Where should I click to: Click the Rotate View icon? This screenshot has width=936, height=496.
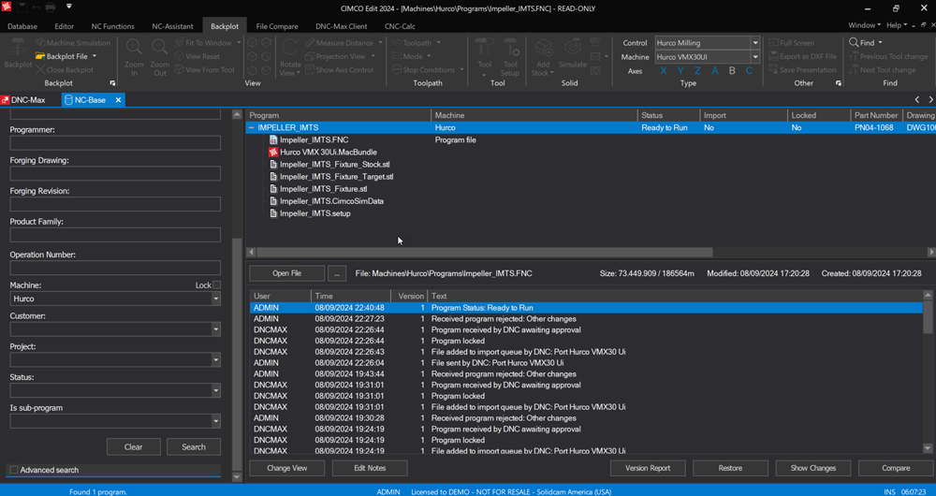(x=290, y=49)
